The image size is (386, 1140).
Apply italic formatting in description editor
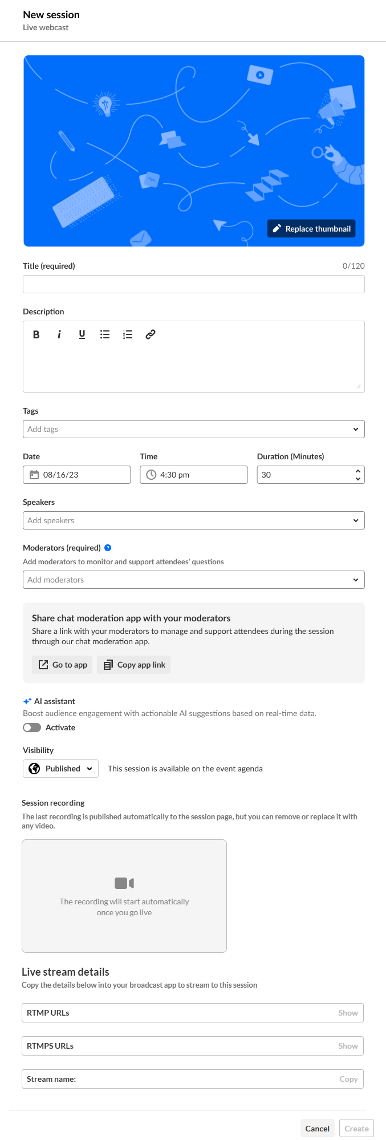pyautogui.click(x=59, y=334)
